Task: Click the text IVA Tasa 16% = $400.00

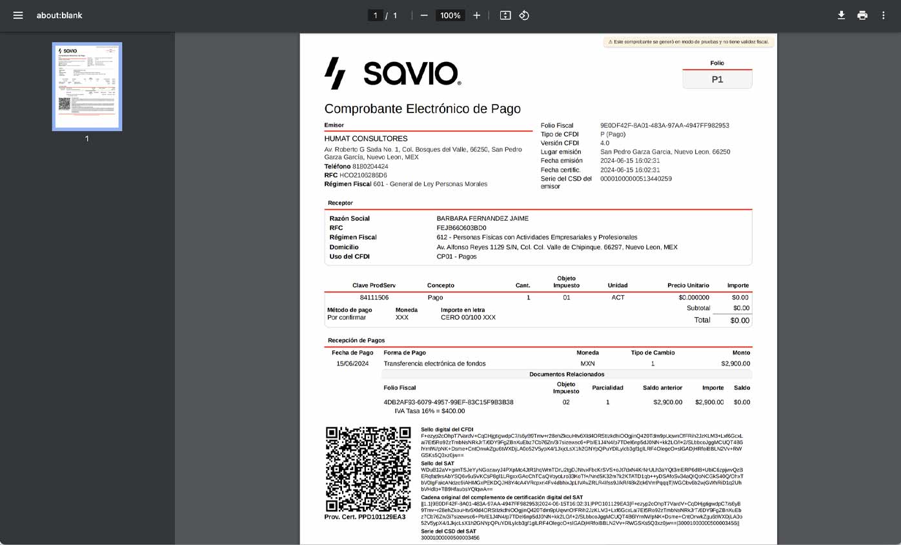Action: [430, 411]
